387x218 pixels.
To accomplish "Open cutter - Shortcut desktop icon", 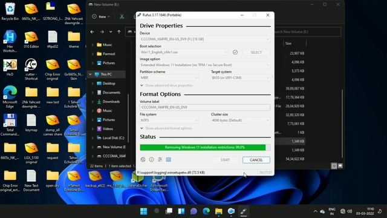I will point(31,69).
